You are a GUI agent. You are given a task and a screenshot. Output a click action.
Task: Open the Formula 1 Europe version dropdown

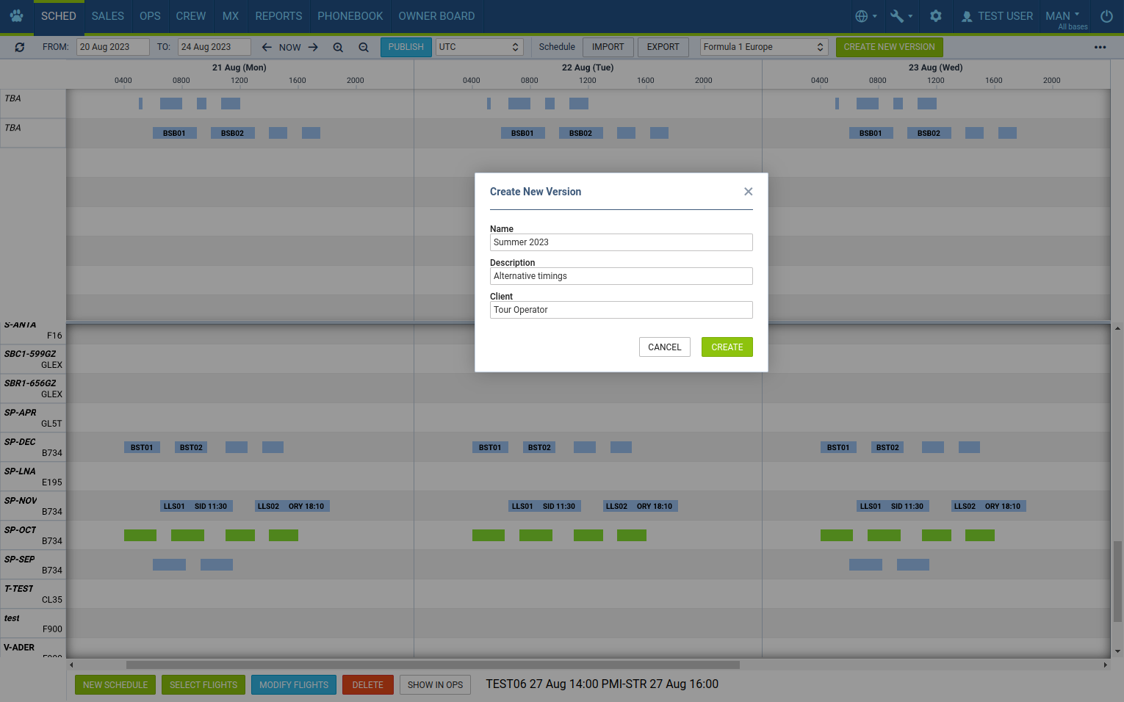pyautogui.click(x=763, y=47)
